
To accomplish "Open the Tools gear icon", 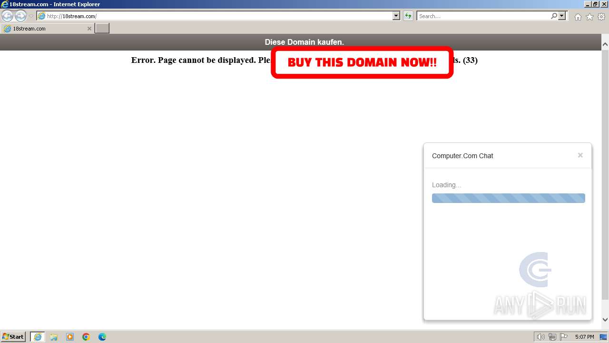I will (601, 17).
